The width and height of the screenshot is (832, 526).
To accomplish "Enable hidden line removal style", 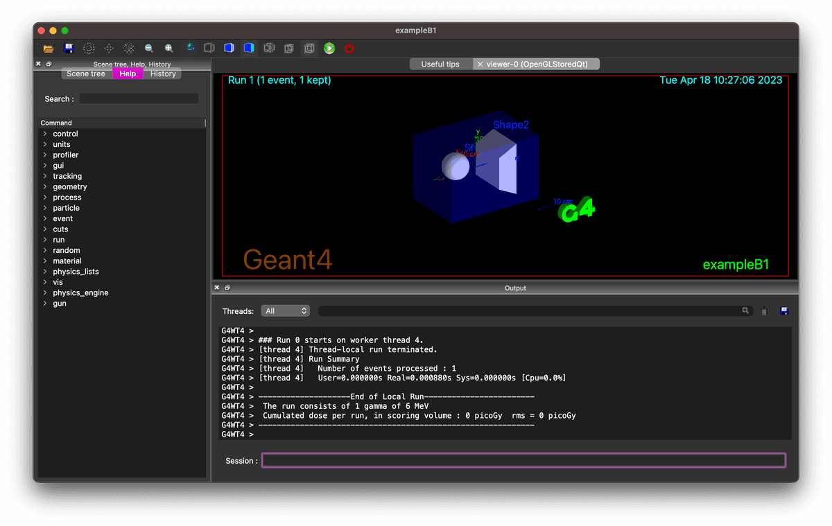I will (x=209, y=49).
